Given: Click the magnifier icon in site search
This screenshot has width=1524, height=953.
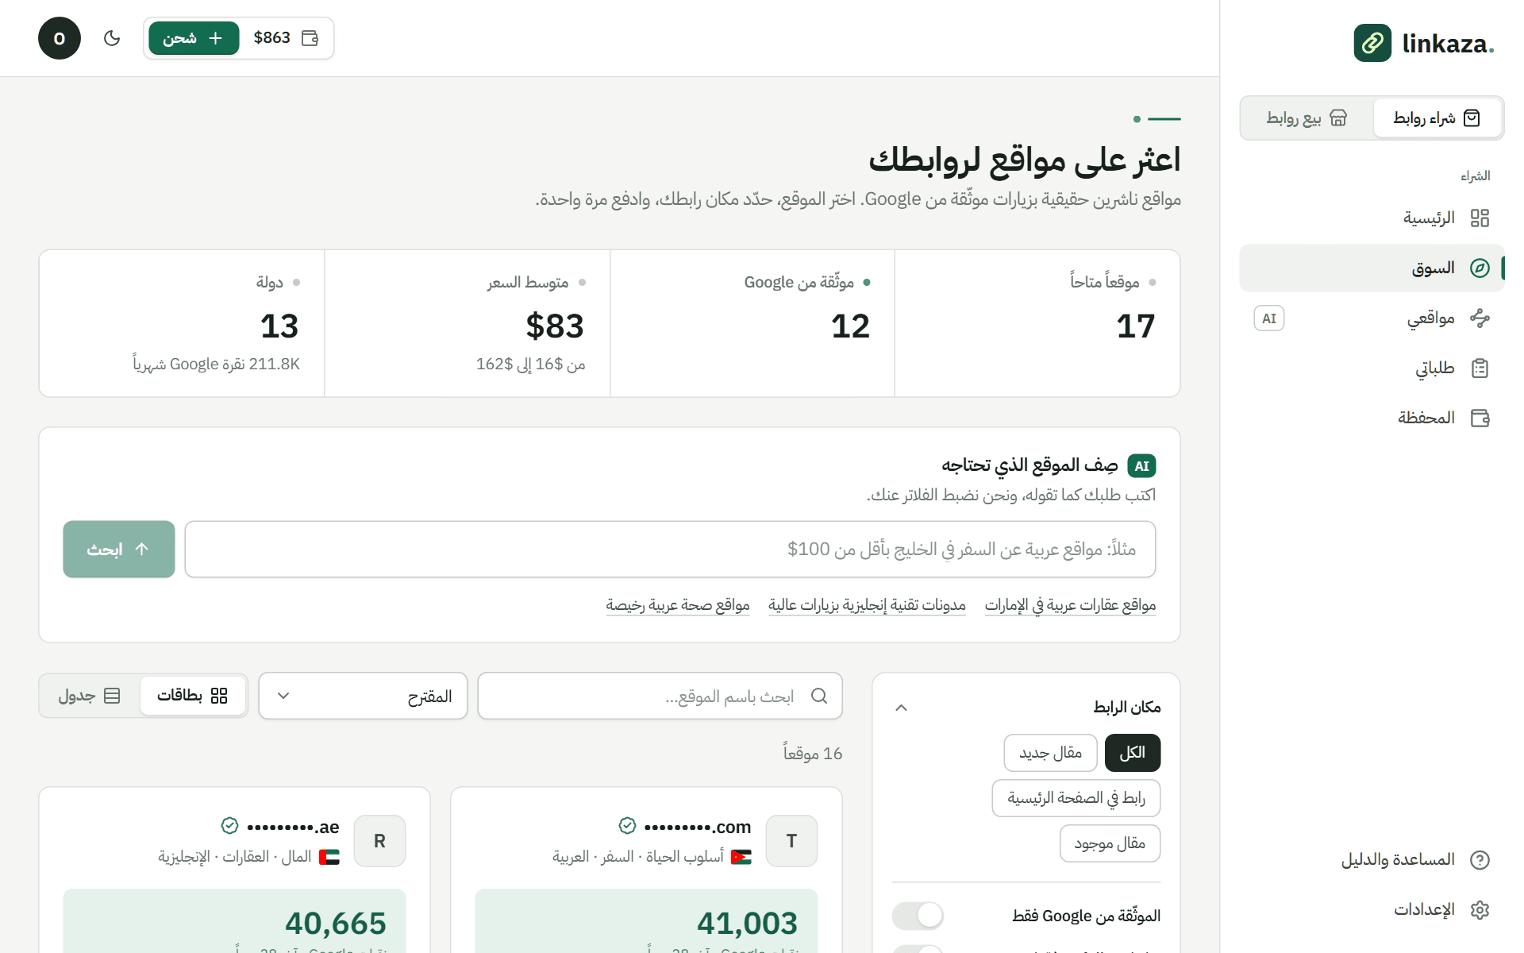Looking at the screenshot, I should (819, 696).
